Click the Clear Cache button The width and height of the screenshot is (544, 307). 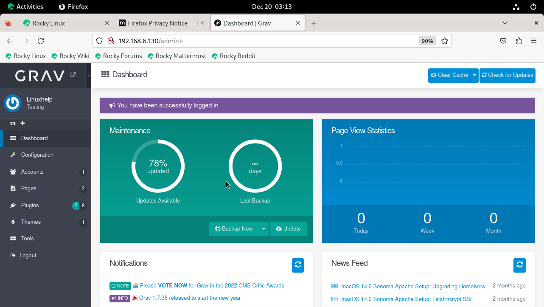click(449, 75)
